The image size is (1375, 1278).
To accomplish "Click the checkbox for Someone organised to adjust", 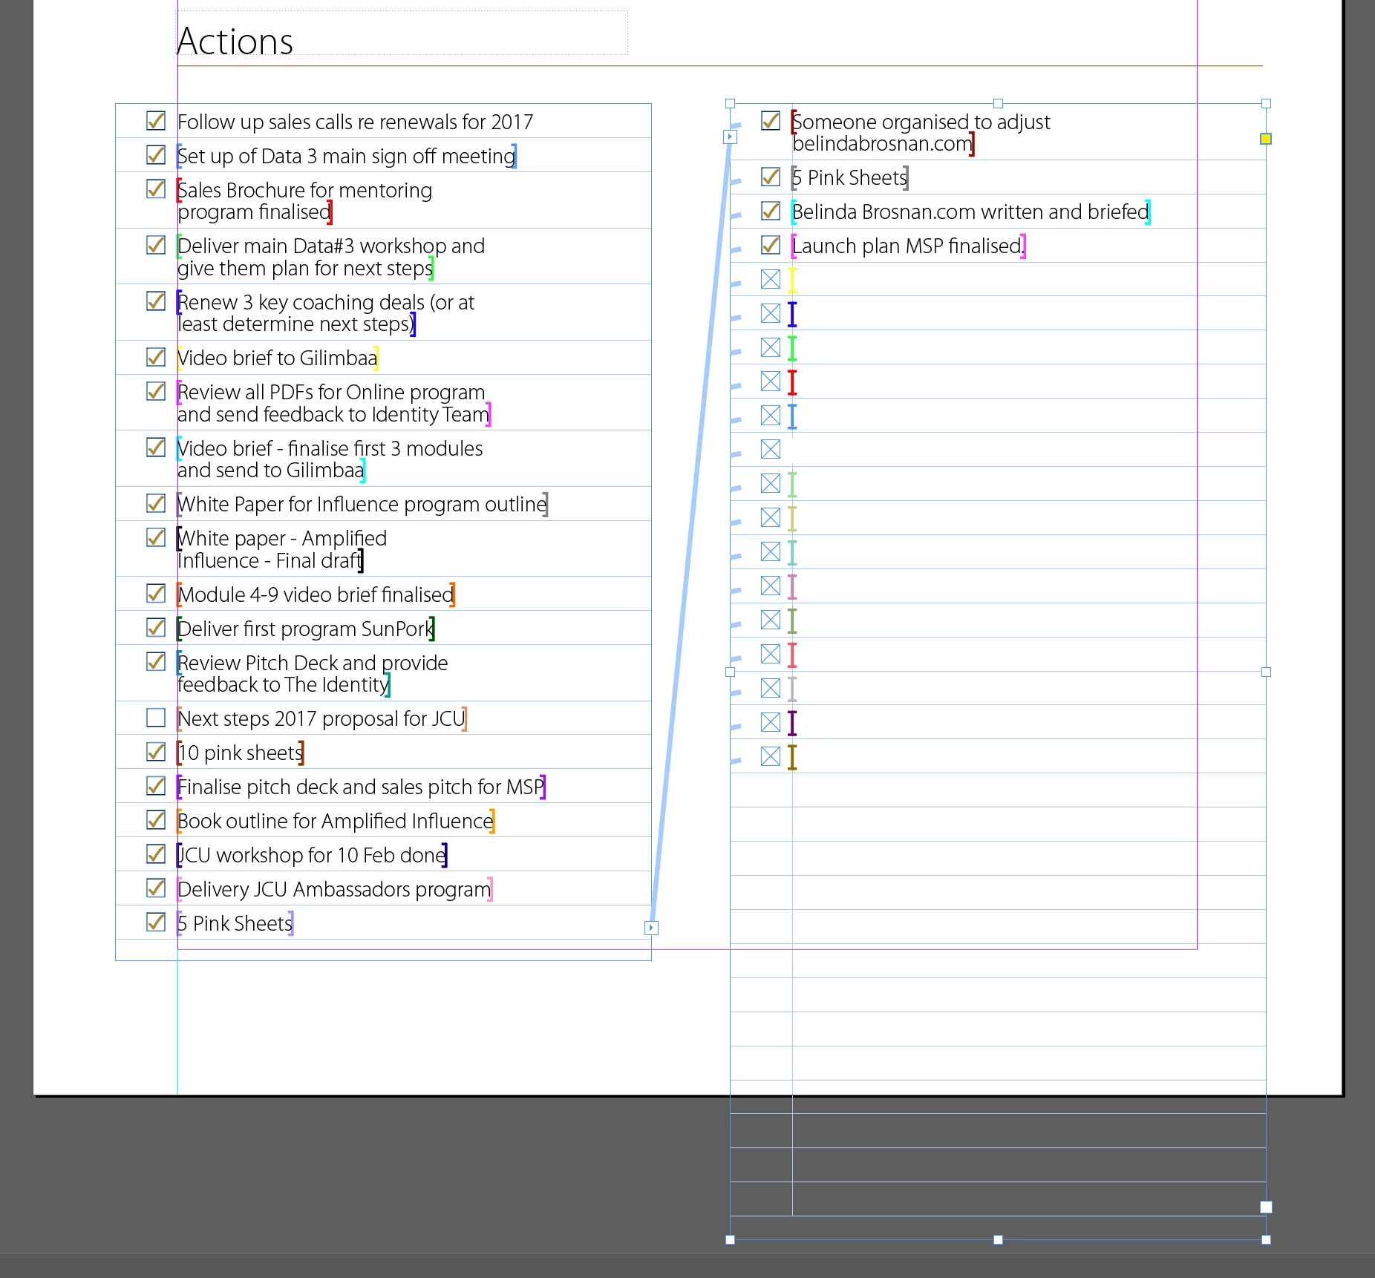I will [771, 120].
